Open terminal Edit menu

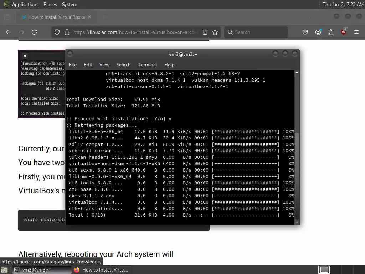[88, 65]
